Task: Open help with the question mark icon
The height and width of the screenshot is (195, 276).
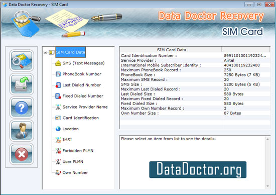Action: (22, 107)
